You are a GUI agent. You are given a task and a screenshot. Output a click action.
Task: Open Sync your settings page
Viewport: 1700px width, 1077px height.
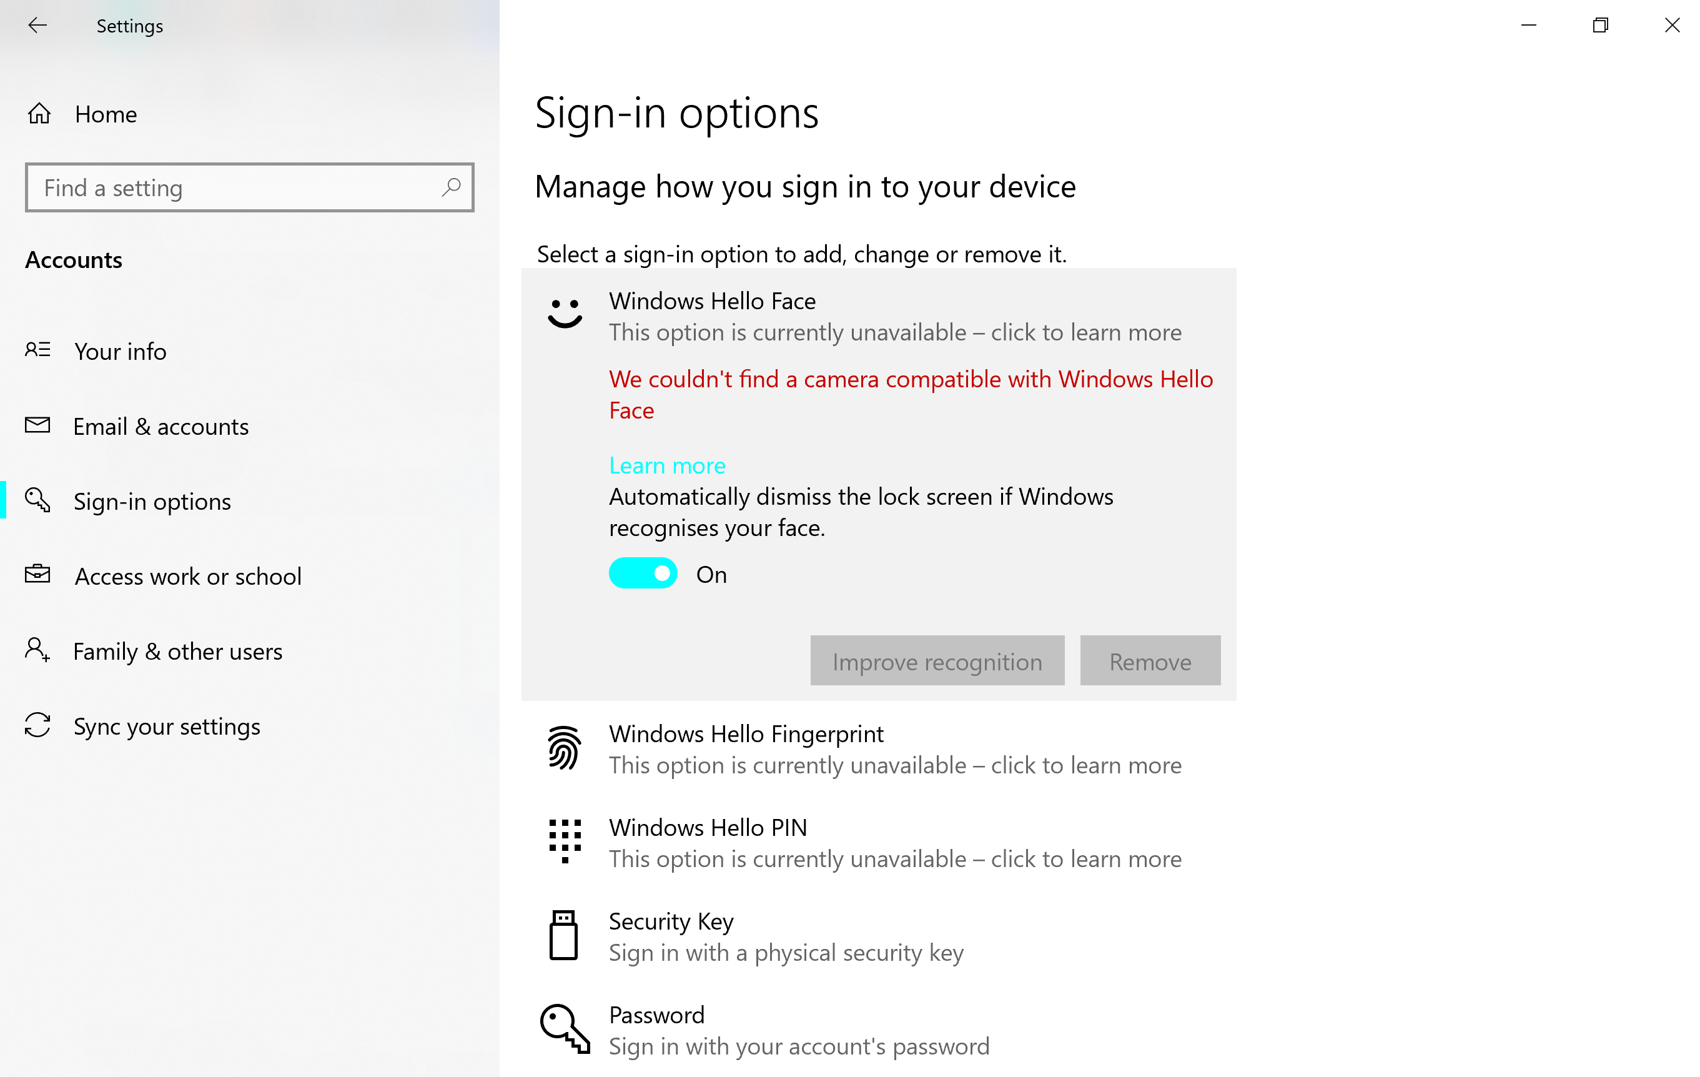click(249, 726)
